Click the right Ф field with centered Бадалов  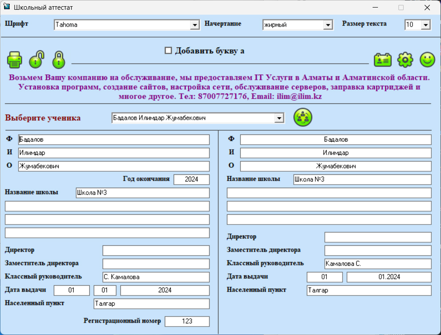click(336, 140)
